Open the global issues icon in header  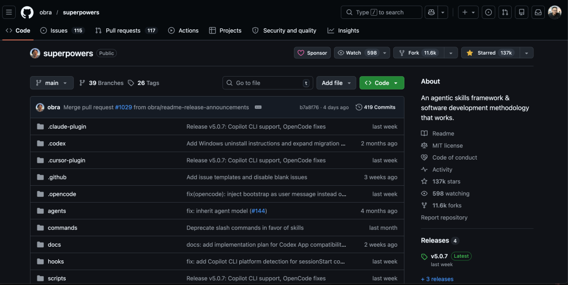pos(488,12)
